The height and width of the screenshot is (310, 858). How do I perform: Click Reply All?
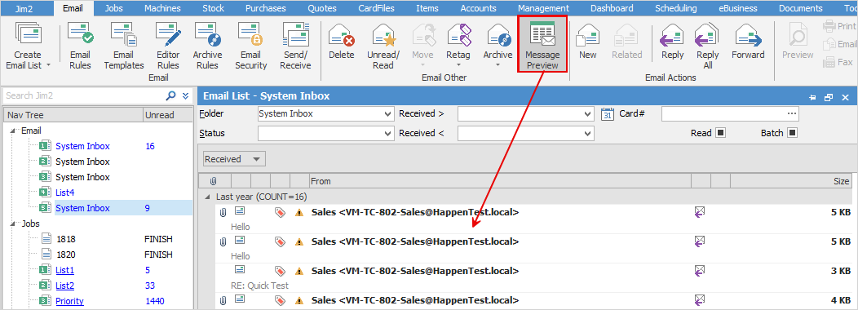(707, 46)
